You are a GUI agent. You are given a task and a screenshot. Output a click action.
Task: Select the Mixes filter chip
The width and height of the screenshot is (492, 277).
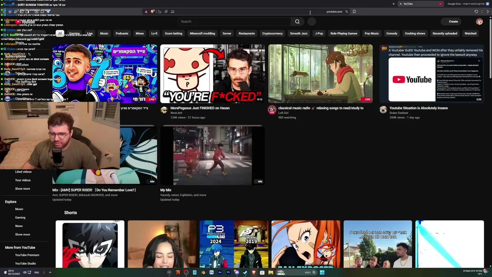click(140, 33)
